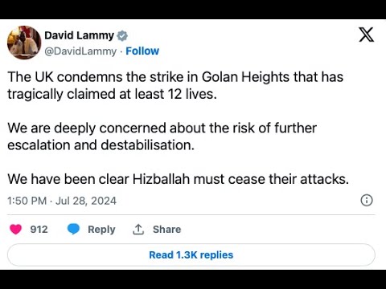Click the Reply label

(x=101, y=230)
